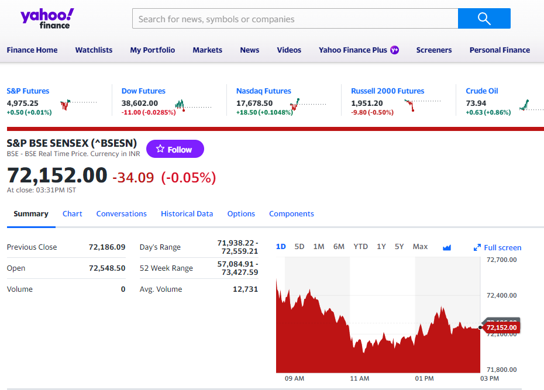Switch chart type using area chart icon
544x390 pixels.
(447, 247)
